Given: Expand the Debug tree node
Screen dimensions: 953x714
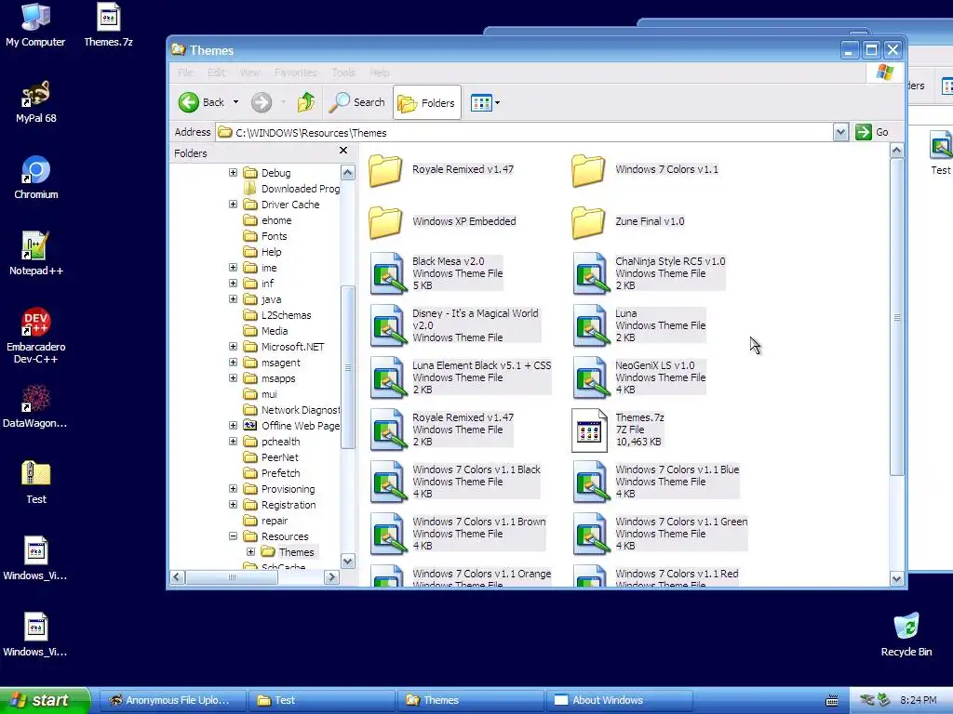Looking at the screenshot, I should (x=233, y=172).
